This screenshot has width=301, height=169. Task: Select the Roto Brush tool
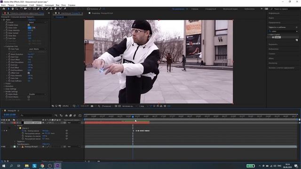[x=61, y=9]
